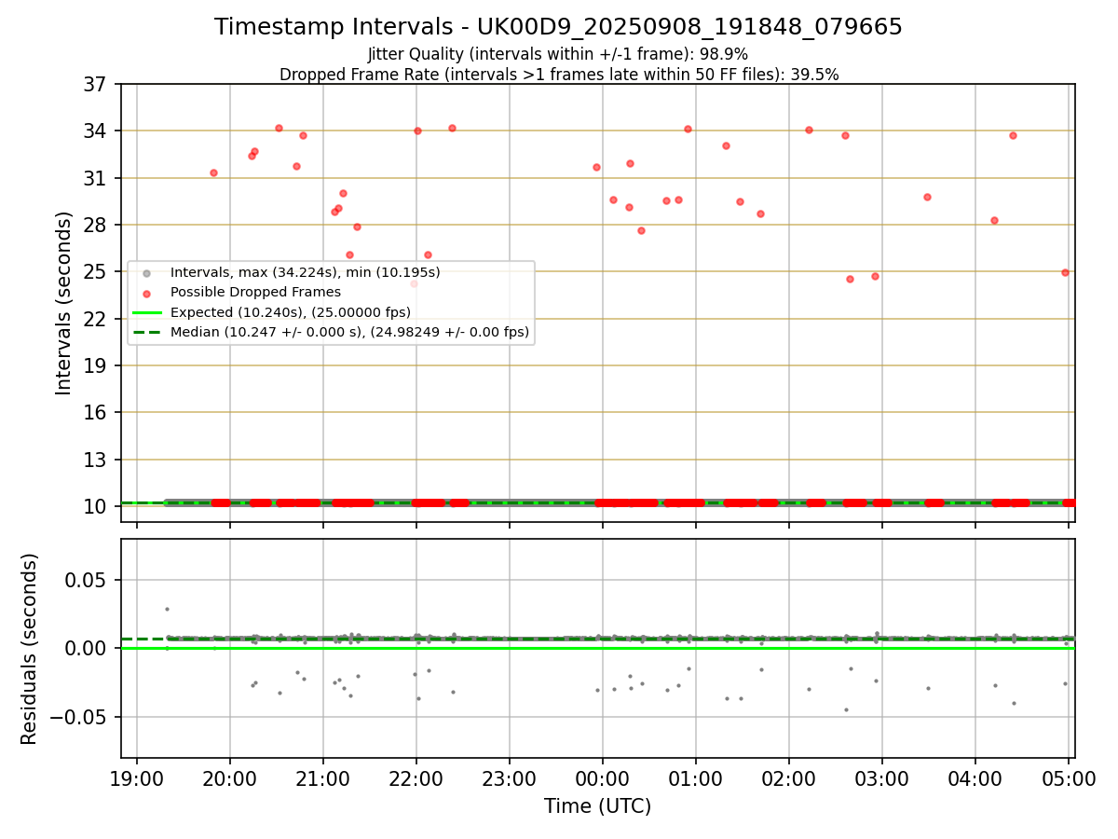Click the "Residuals (seconds)" y-axis label
The image size is (1118, 839).
point(30,649)
